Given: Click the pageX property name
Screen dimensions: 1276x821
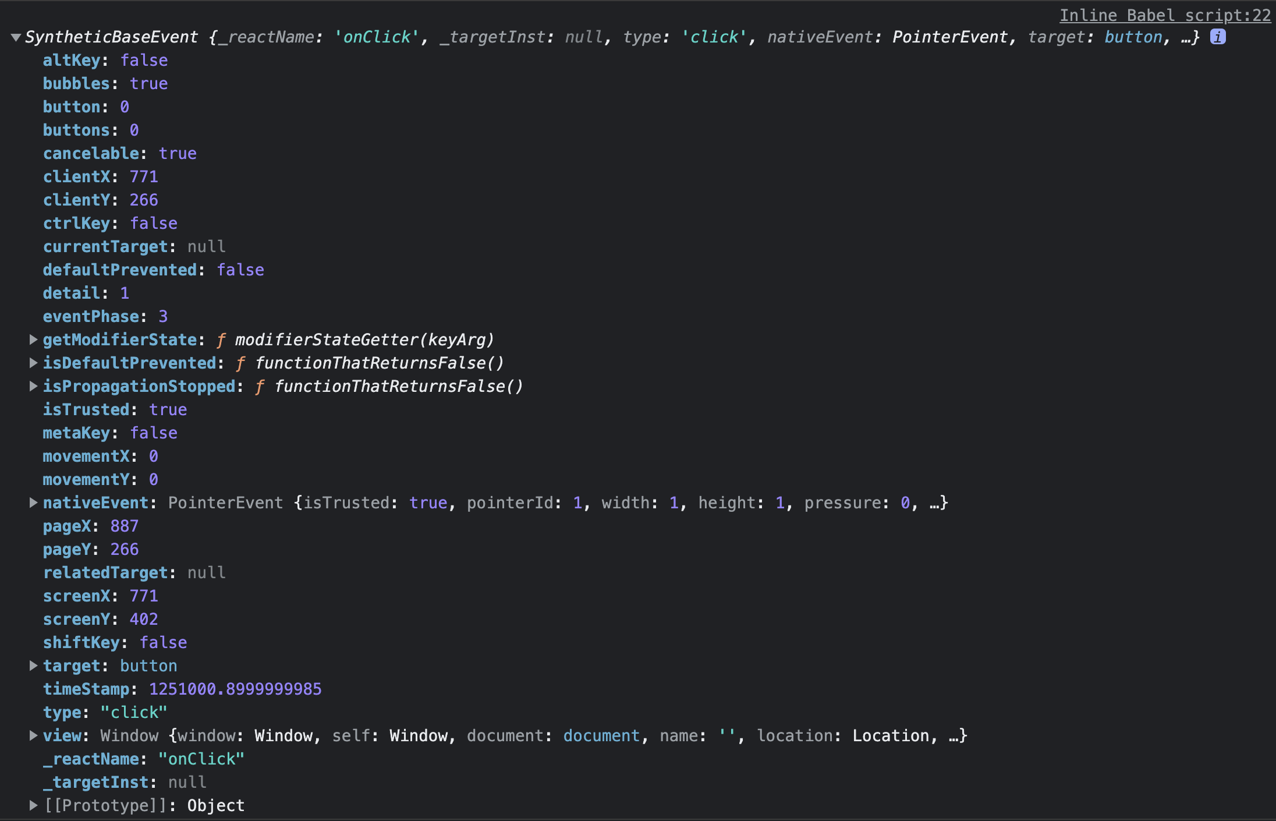Looking at the screenshot, I should pyautogui.click(x=67, y=526).
